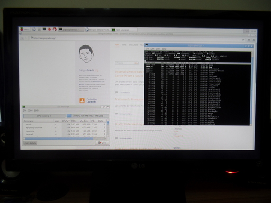Open the Mathematica red icon in panel
271x203 pixels.
pyautogui.click(x=49, y=29)
